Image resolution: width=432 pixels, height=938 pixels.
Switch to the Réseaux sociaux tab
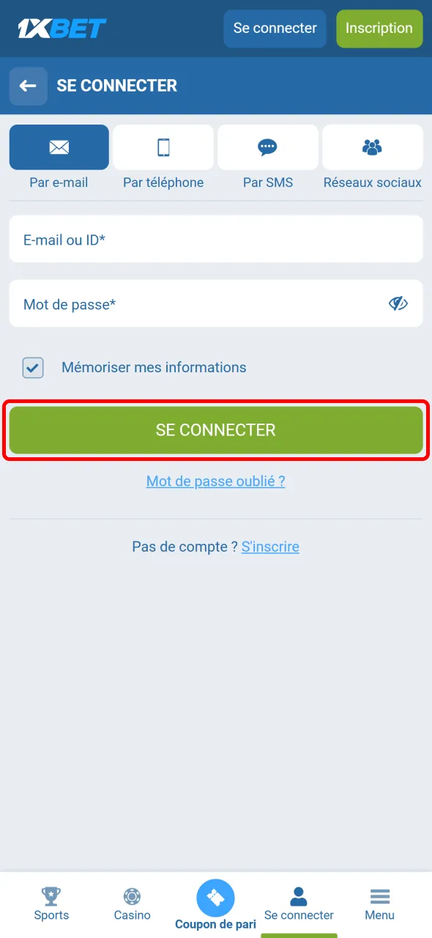pyautogui.click(x=373, y=158)
